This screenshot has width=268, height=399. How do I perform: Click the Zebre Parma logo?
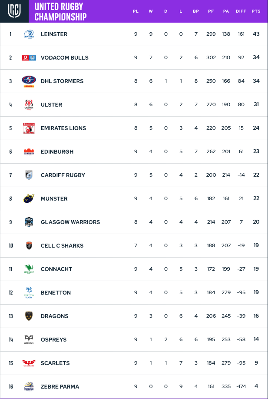[29, 386]
